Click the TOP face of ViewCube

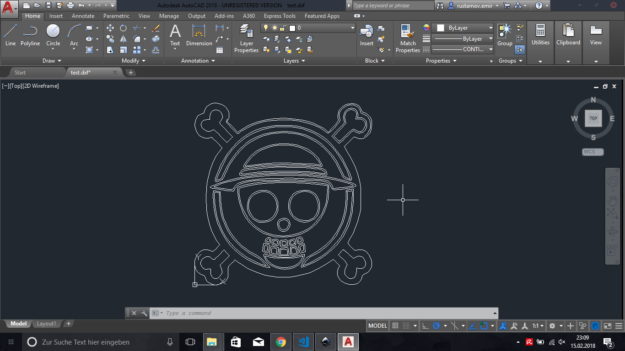pos(593,118)
